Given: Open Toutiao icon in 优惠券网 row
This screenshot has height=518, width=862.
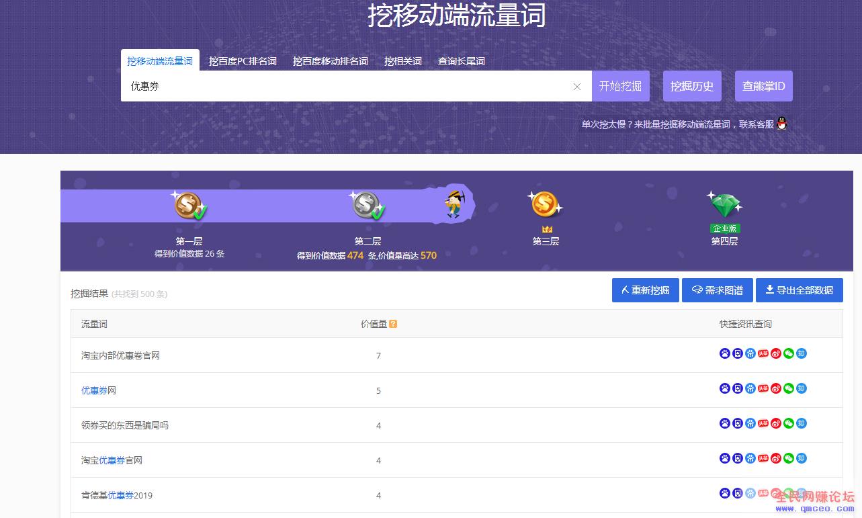Looking at the screenshot, I should click(763, 388).
